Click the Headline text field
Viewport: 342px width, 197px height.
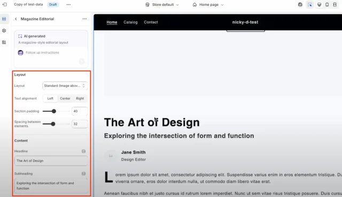pyautogui.click(x=51, y=161)
